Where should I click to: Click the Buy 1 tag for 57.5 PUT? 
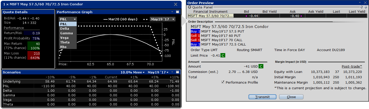(x=196, y=31)
